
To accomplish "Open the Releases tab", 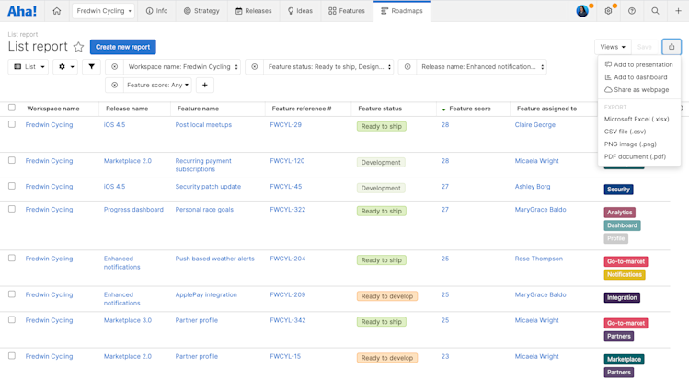I will (x=254, y=11).
